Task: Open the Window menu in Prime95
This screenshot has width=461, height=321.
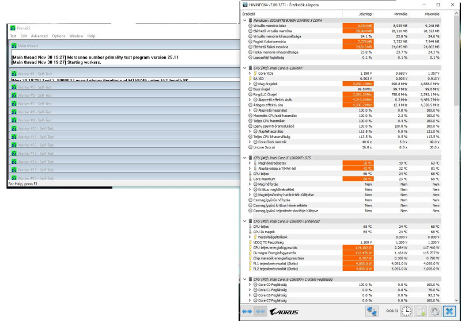Action: [x=76, y=36]
